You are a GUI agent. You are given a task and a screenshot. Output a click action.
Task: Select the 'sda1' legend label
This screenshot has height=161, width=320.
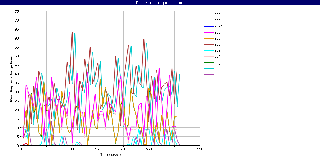(218, 20)
